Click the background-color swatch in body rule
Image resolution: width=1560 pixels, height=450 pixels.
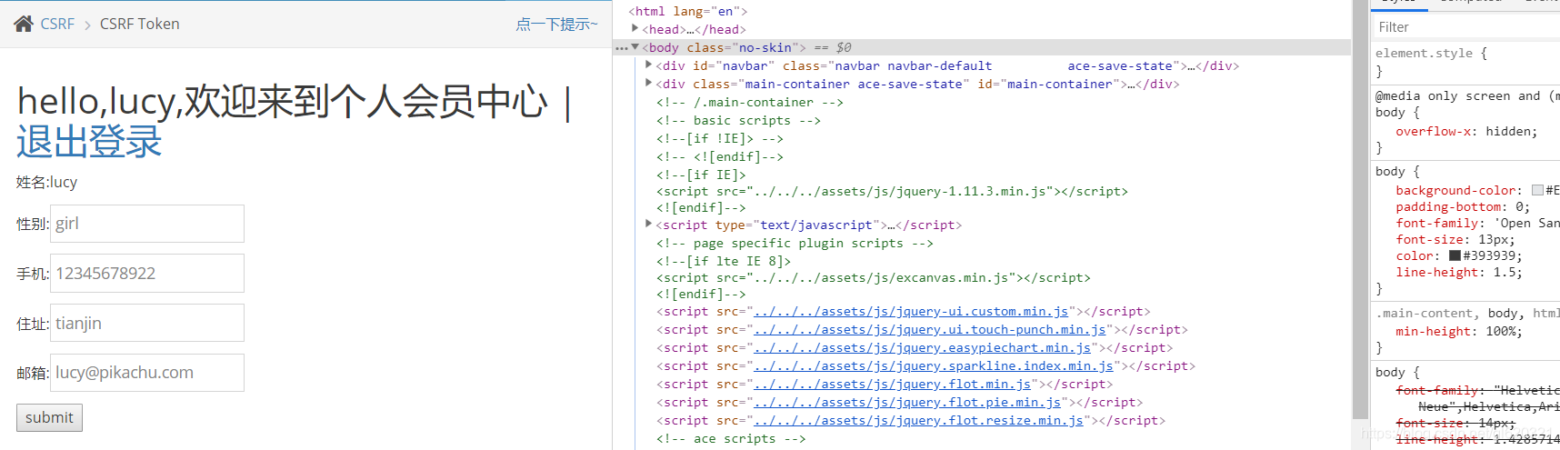click(1537, 190)
